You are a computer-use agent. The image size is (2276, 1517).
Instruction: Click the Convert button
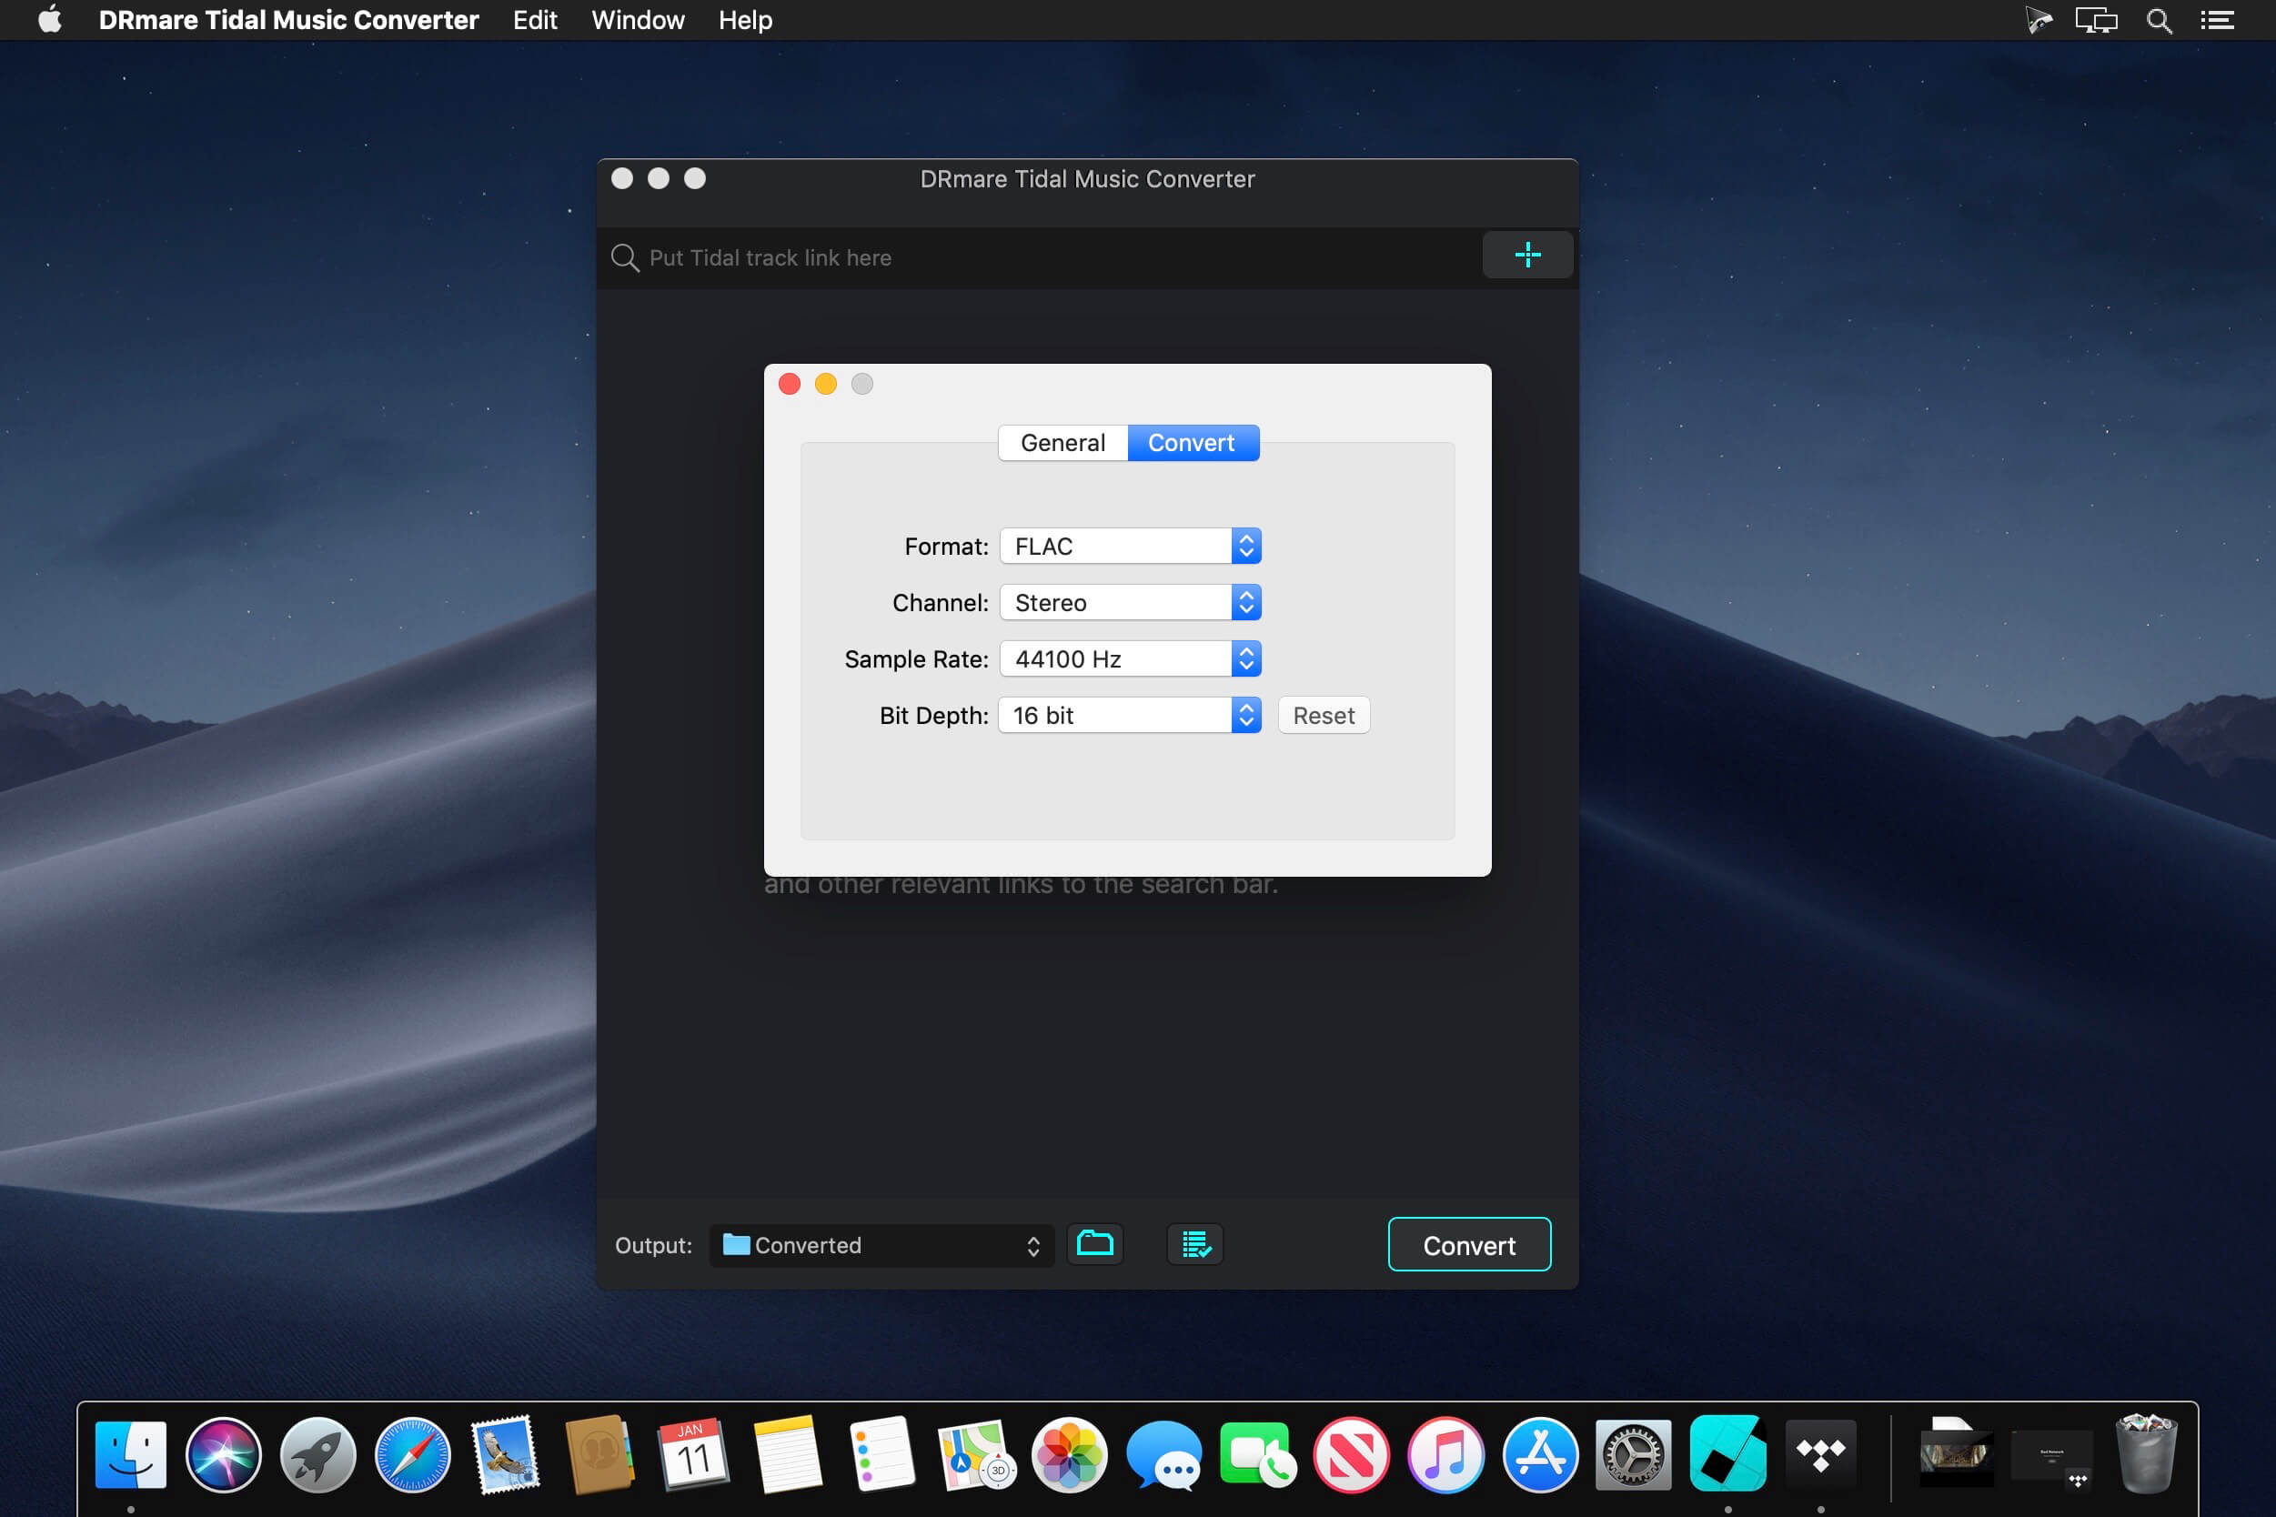(1466, 1242)
